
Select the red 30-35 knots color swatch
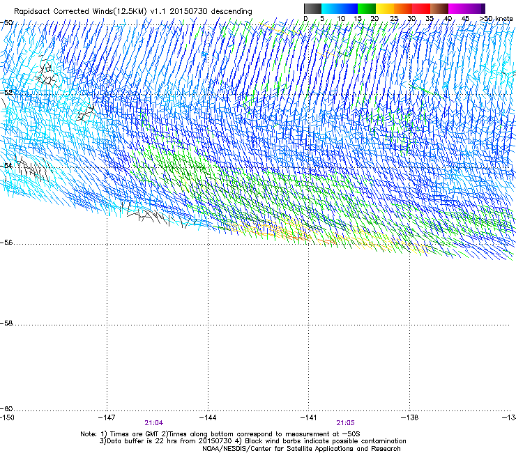coord(421,8)
